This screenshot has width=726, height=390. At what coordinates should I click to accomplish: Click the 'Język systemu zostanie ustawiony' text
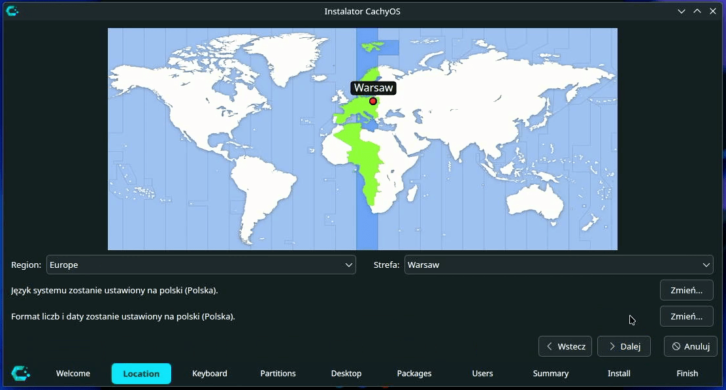click(x=114, y=291)
